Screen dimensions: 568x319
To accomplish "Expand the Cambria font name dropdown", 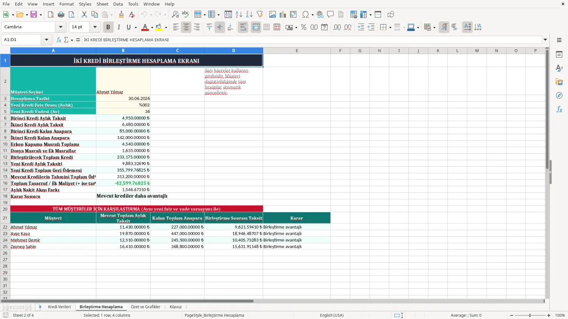I will [61, 27].
